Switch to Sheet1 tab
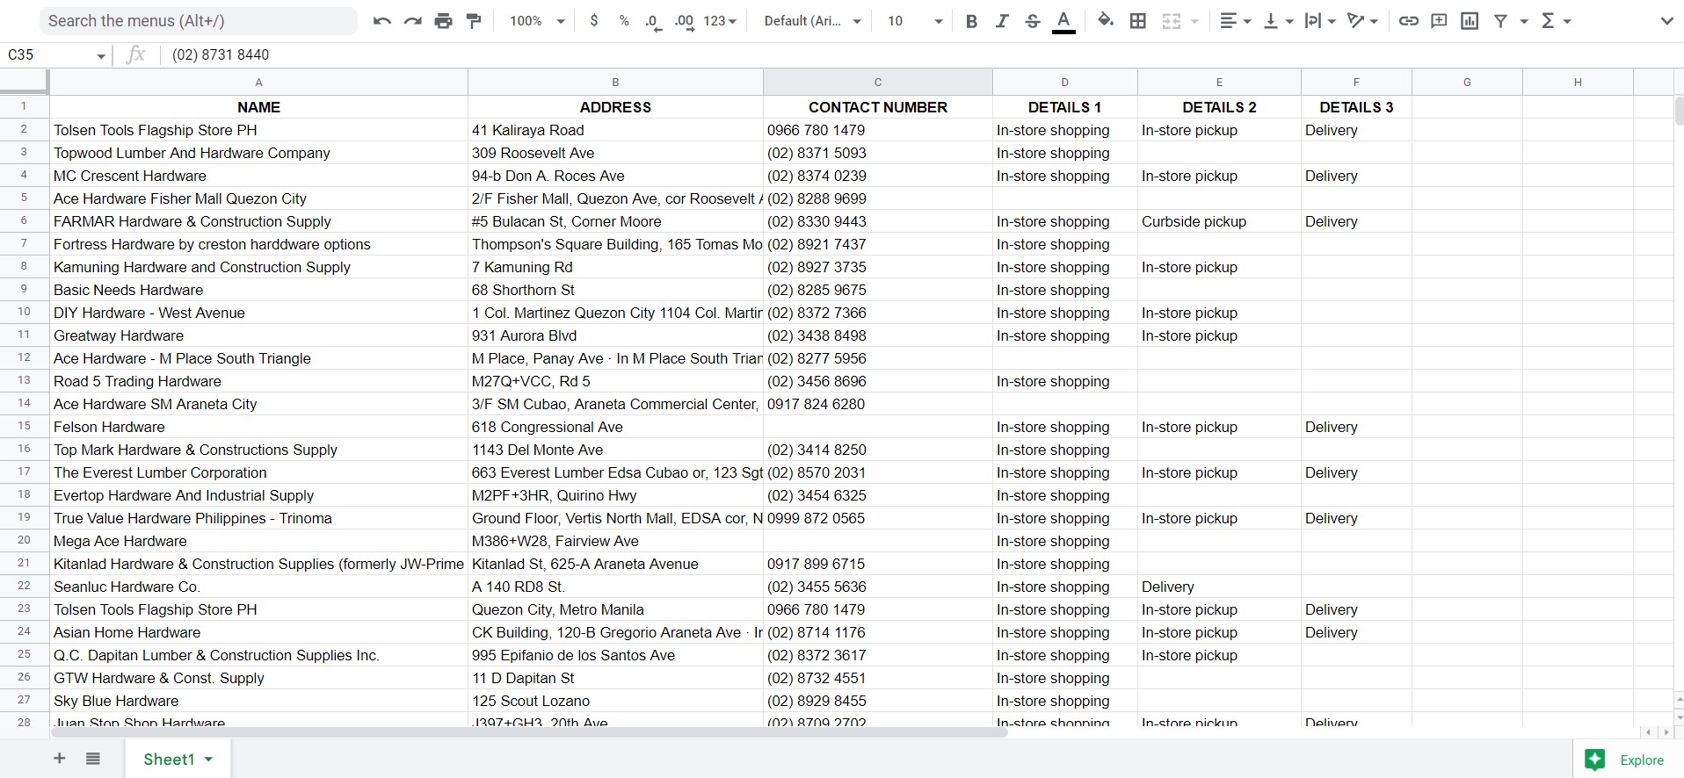The image size is (1684, 778). (x=169, y=760)
